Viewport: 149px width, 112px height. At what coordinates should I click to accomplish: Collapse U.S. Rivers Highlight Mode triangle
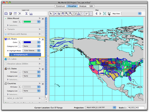(x=8, y=51)
